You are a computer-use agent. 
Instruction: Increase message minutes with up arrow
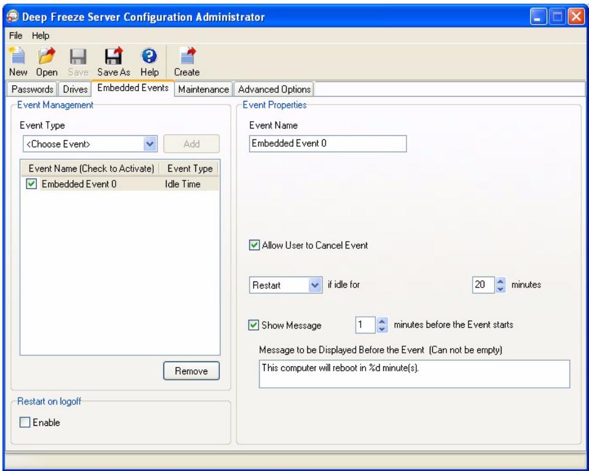click(x=381, y=321)
